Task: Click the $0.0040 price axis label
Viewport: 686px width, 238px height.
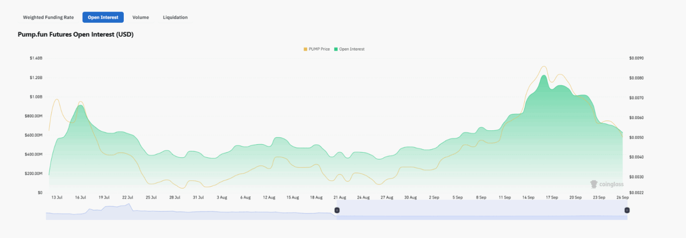Action: (x=636, y=157)
